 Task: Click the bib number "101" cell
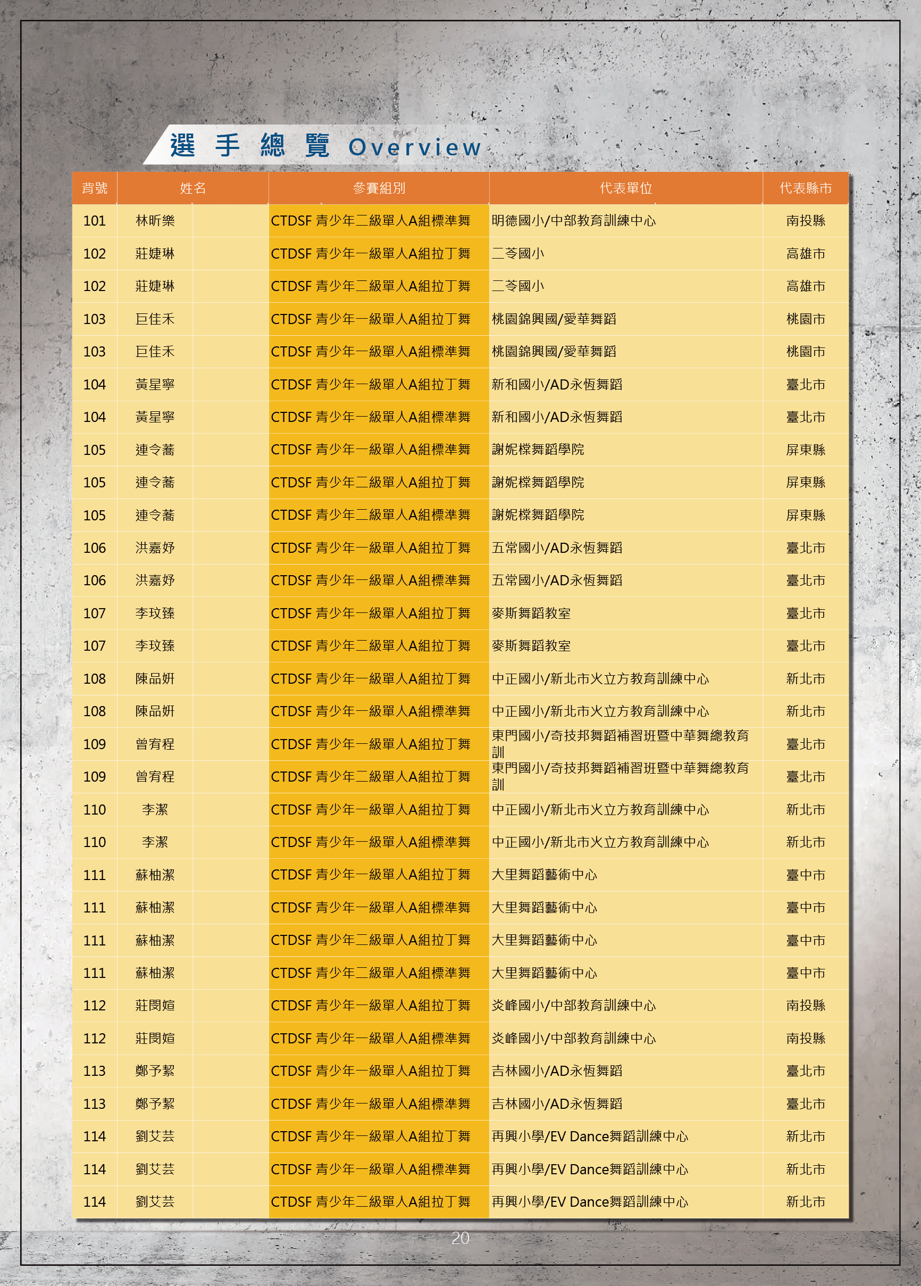(x=95, y=221)
